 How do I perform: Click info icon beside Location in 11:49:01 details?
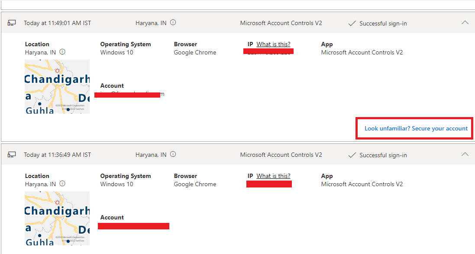62,52
